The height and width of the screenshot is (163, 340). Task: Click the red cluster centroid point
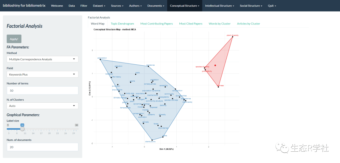point(215,65)
